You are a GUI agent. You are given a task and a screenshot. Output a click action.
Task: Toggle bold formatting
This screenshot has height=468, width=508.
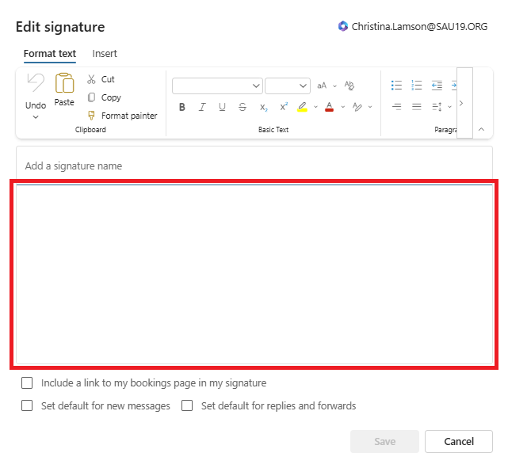point(181,107)
